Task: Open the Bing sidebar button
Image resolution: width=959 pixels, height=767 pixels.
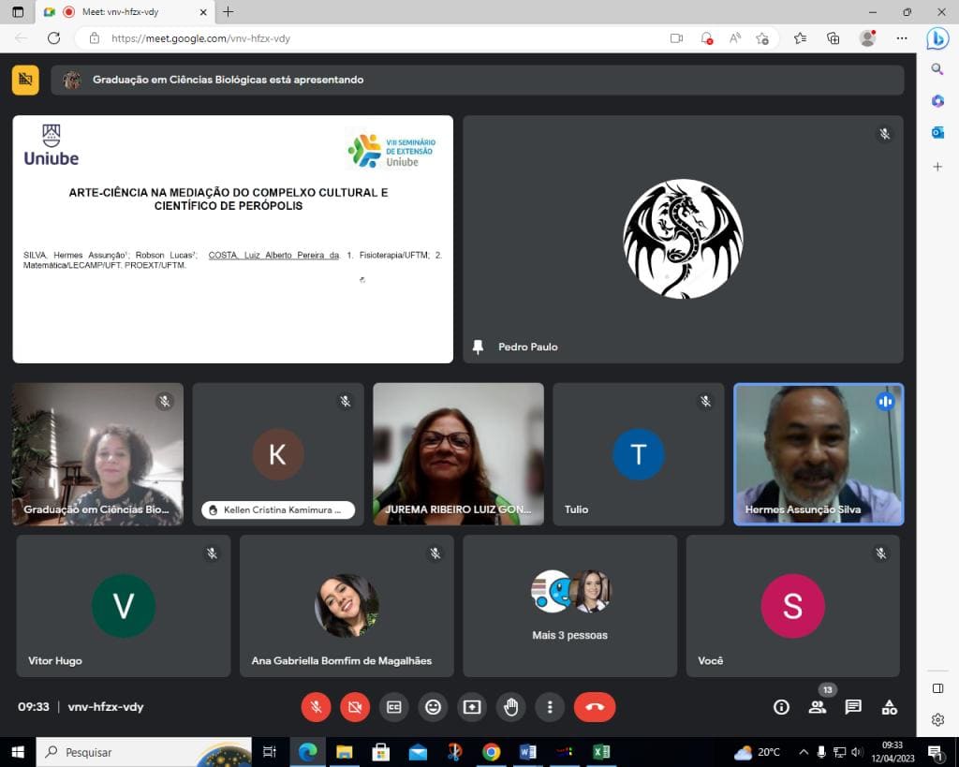Action: (x=937, y=38)
